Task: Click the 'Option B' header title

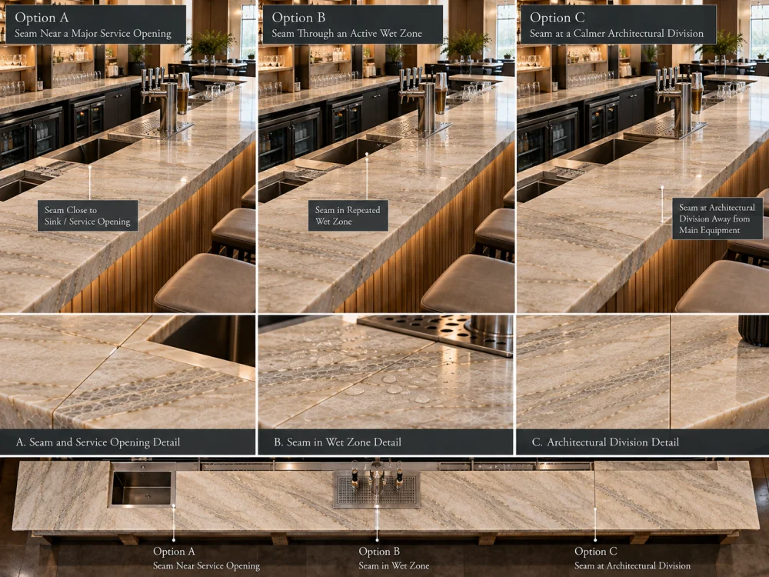Action: click(298, 18)
